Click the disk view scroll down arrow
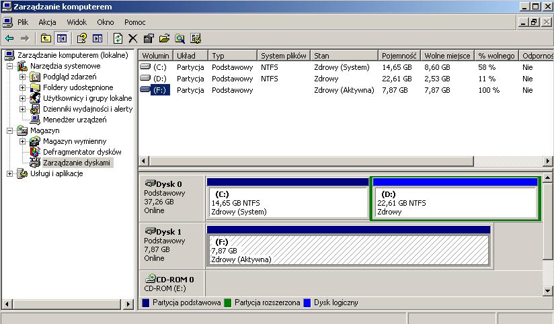The image size is (554, 324). pyautogui.click(x=548, y=291)
